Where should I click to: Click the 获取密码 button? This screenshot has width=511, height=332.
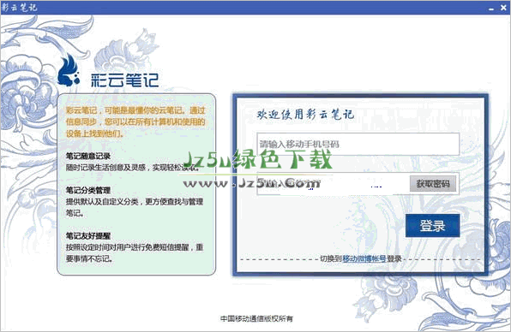point(433,184)
